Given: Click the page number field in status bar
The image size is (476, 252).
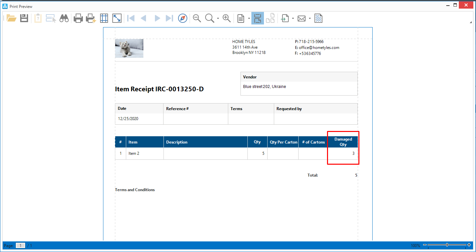Looking at the screenshot, I should click(x=20, y=245).
